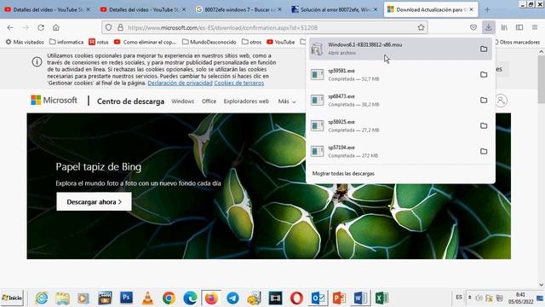The image size is (545, 307).
Task: Save page to Pocket
Action: coord(473,27)
